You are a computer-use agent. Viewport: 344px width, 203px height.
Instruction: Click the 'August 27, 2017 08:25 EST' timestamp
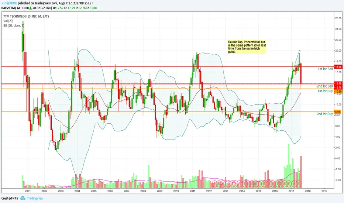tap(76, 3)
